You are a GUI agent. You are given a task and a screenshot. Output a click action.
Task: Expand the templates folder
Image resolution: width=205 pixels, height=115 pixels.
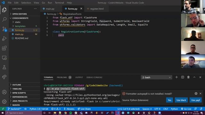24,26
